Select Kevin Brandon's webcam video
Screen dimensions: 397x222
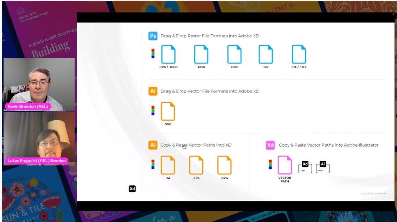(39, 84)
